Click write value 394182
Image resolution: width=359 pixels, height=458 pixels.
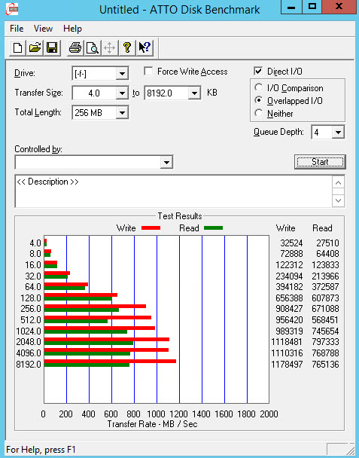289,286
